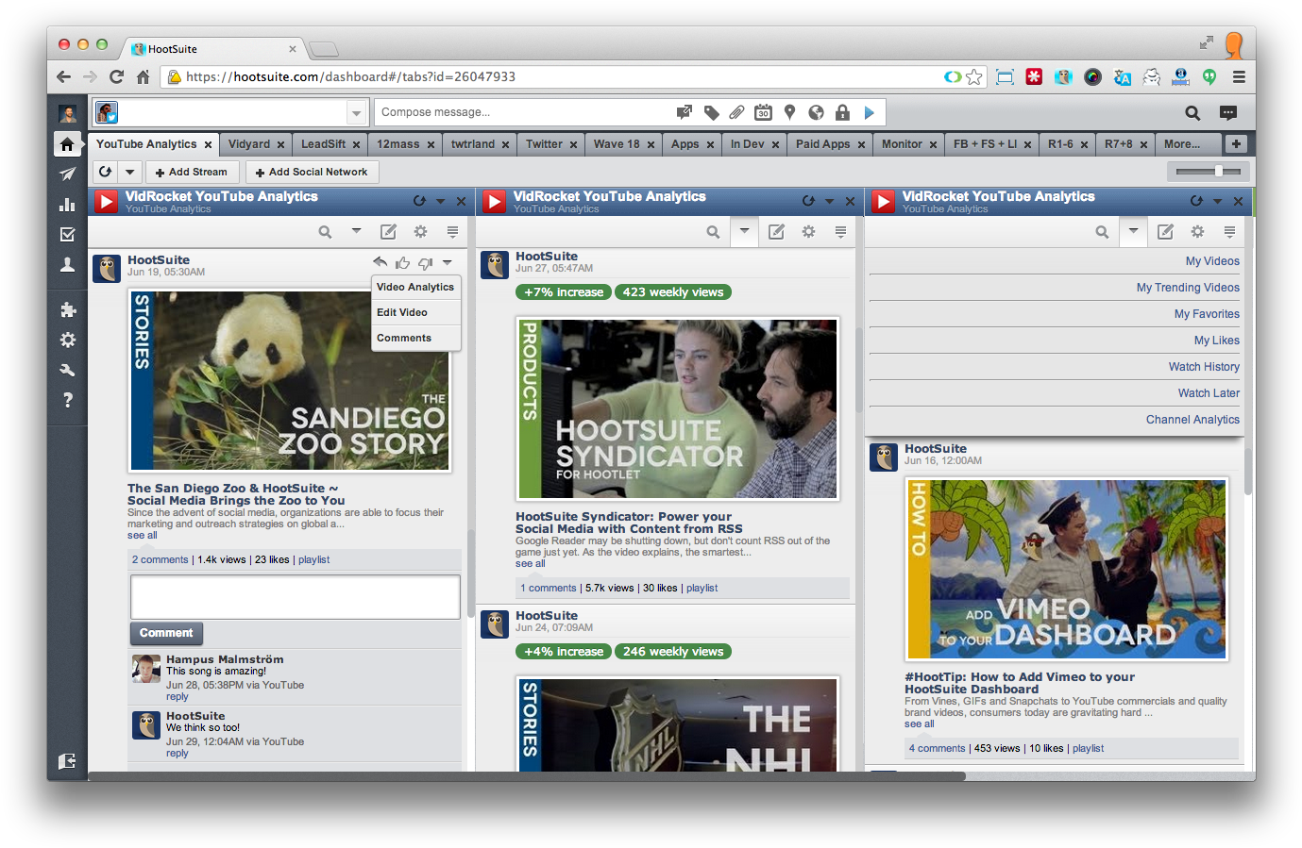Click the attach file paperclip icon
The width and height of the screenshot is (1302, 848).
(x=736, y=112)
